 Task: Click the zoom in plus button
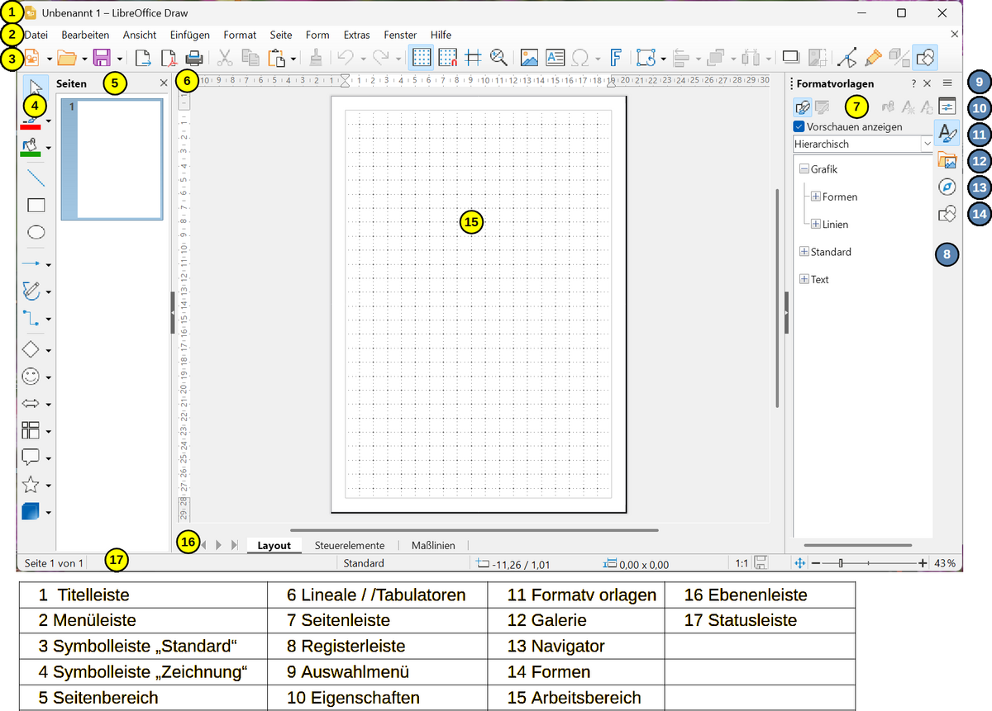pyautogui.click(x=923, y=563)
